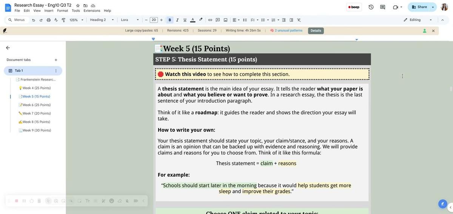
Task: Open the comment history panel
Action: (x=383, y=7)
